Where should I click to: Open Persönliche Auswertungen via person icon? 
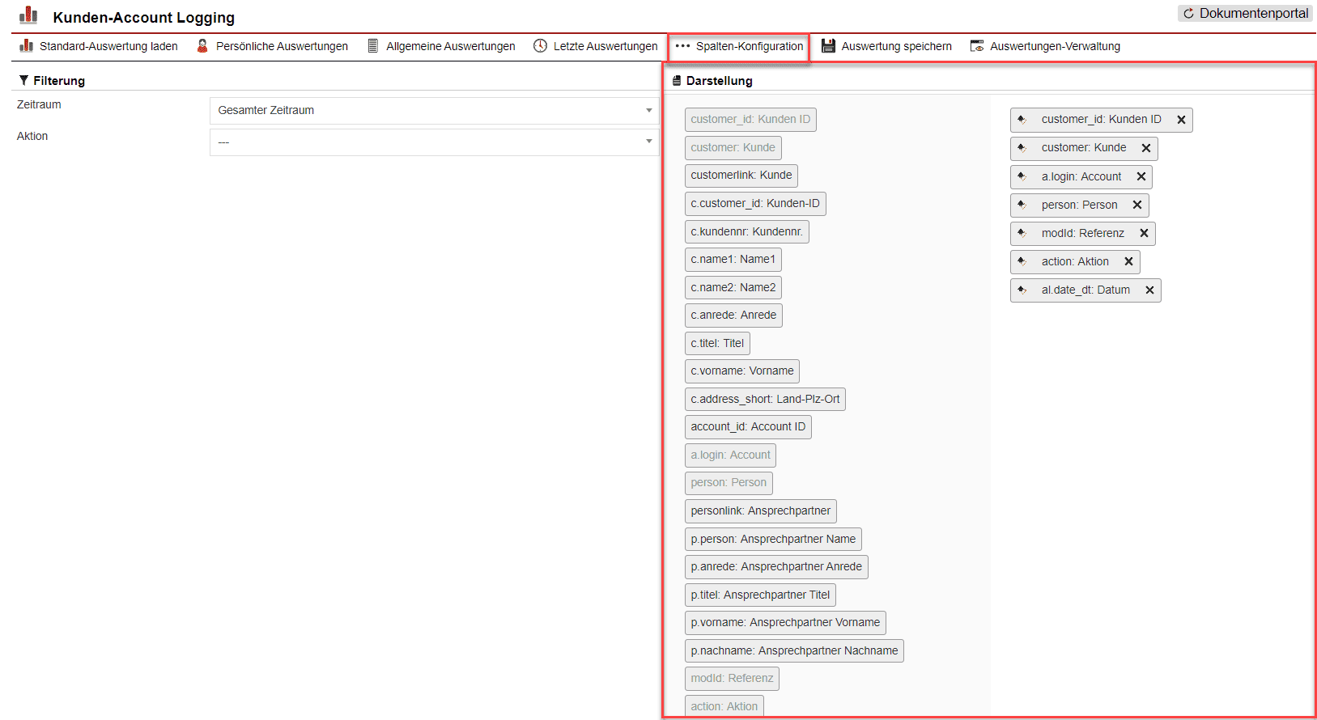tap(202, 46)
